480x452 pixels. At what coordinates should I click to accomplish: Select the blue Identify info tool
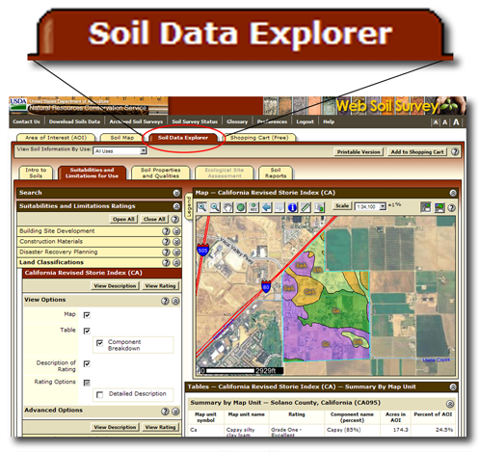click(x=292, y=207)
